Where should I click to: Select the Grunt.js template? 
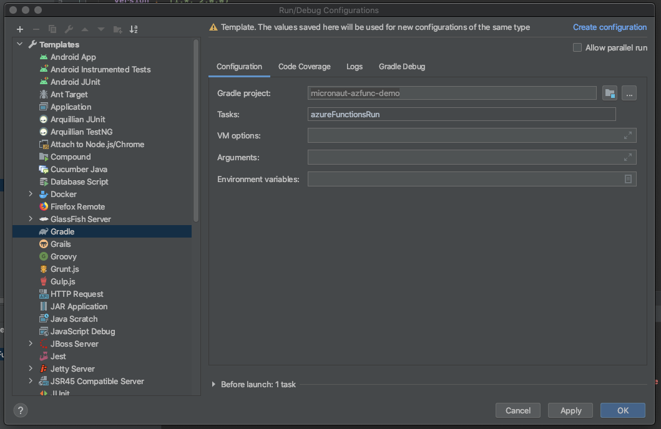pyautogui.click(x=64, y=269)
